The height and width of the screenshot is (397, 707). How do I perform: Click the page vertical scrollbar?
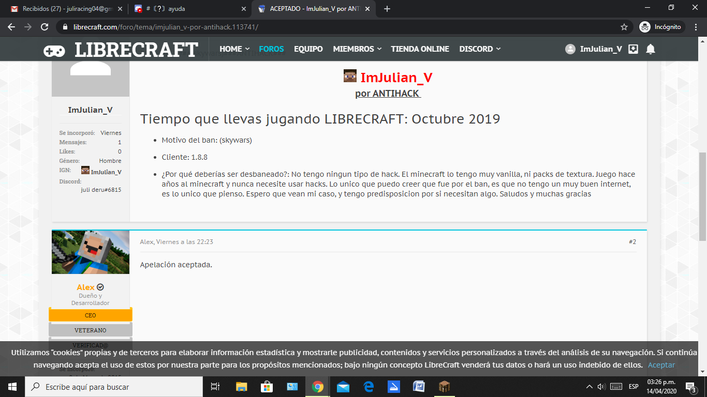point(702,196)
